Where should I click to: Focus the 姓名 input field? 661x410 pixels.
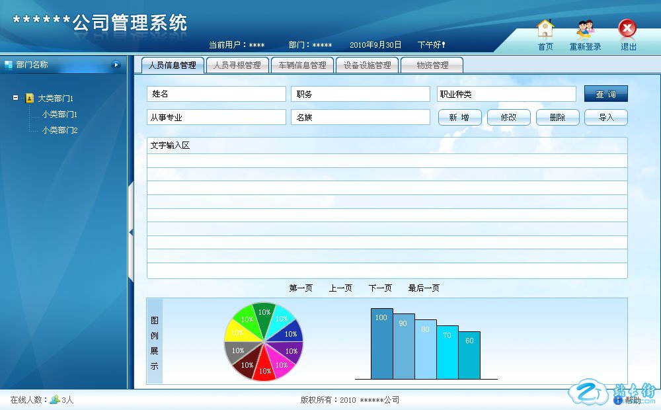pos(216,94)
